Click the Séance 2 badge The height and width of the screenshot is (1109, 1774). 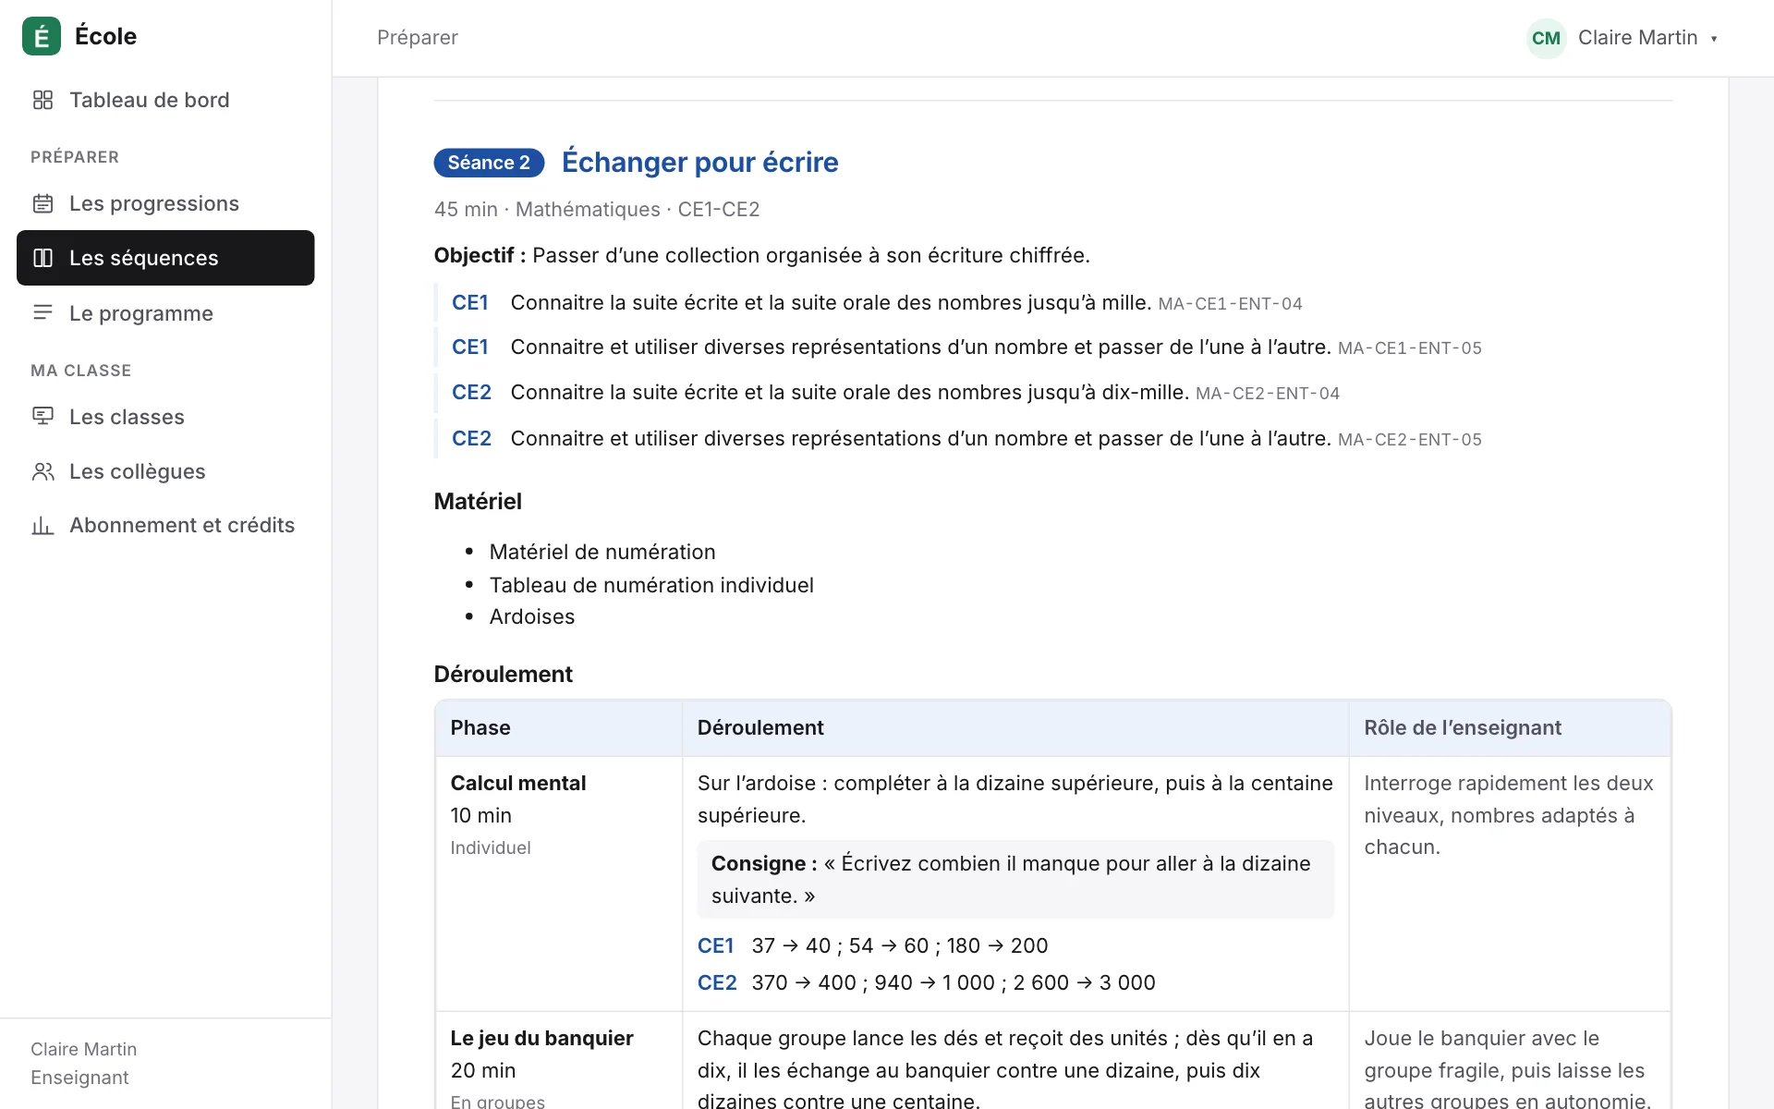point(489,163)
